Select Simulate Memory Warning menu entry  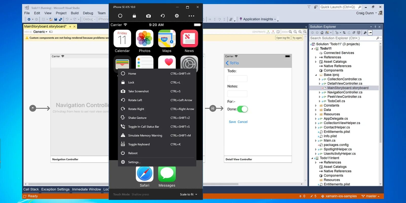(x=157, y=136)
